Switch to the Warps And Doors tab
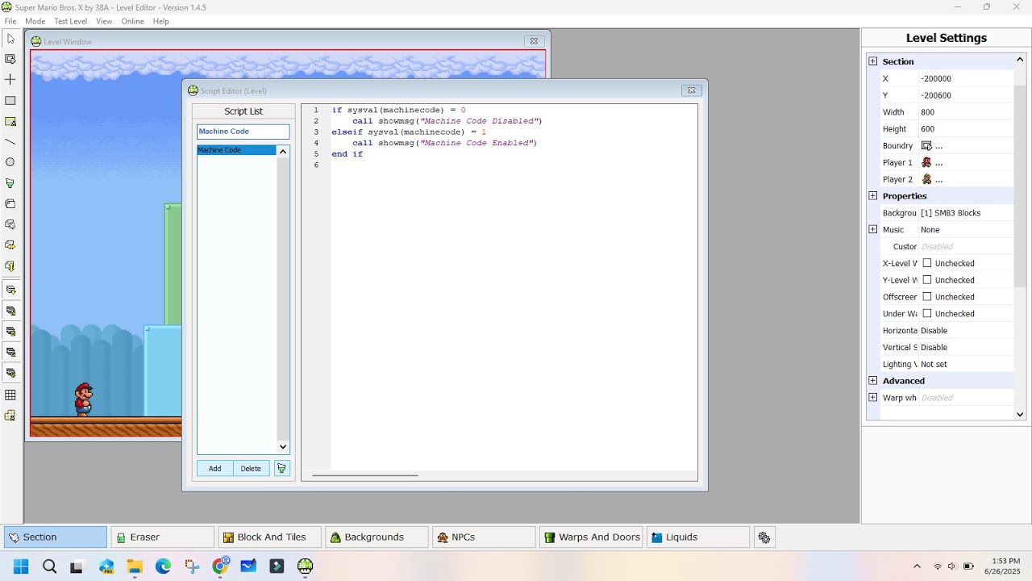 591,537
